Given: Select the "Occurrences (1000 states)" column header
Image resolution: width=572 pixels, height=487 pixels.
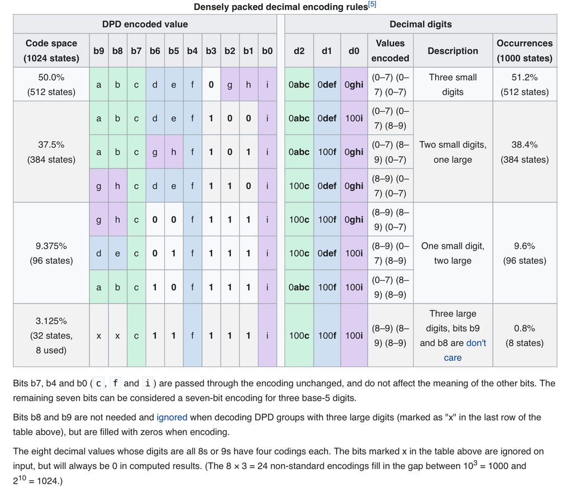Looking at the screenshot, I should point(524,50).
